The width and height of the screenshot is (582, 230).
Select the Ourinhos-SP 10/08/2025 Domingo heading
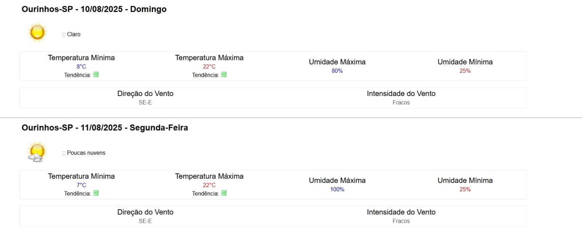tap(94, 9)
